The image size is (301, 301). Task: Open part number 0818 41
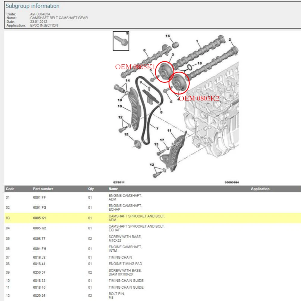tap(39, 264)
